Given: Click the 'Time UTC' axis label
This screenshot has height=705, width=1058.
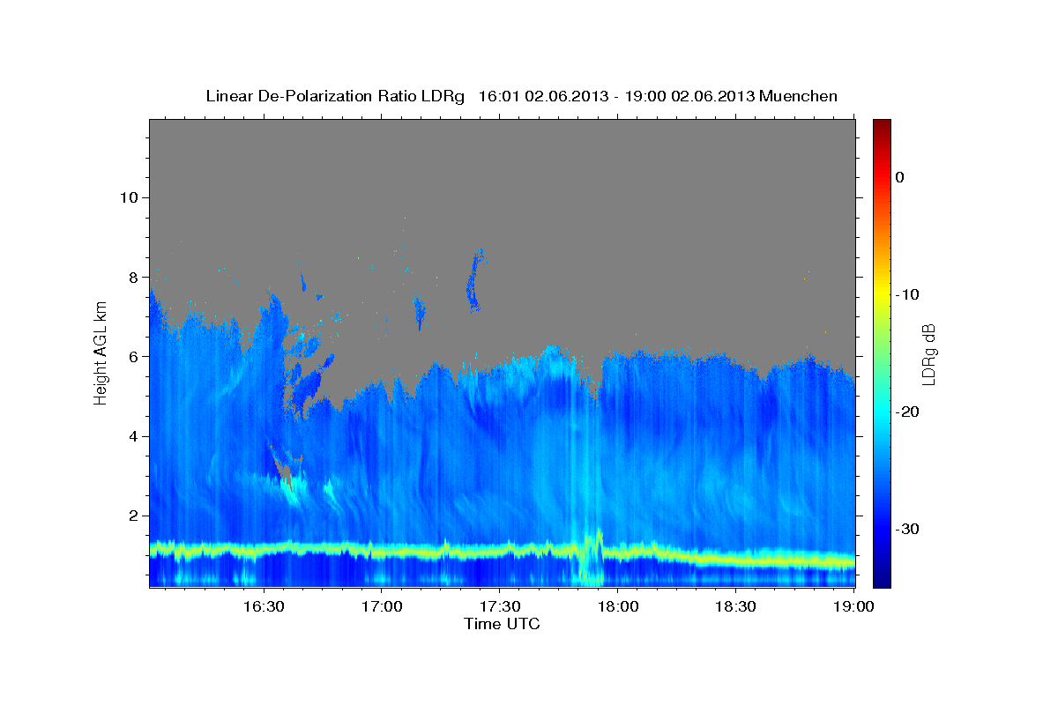Looking at the screenshot, I should point(502,624).
